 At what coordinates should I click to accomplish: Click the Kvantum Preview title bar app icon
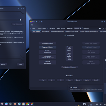(x=31, y=21)
